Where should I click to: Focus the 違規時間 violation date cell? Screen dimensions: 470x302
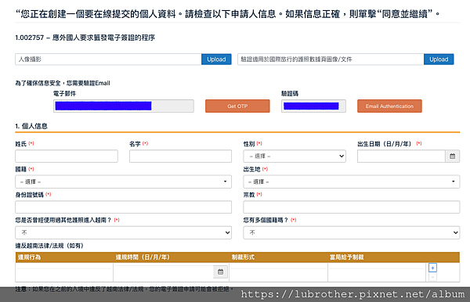(x=164, y=271)
